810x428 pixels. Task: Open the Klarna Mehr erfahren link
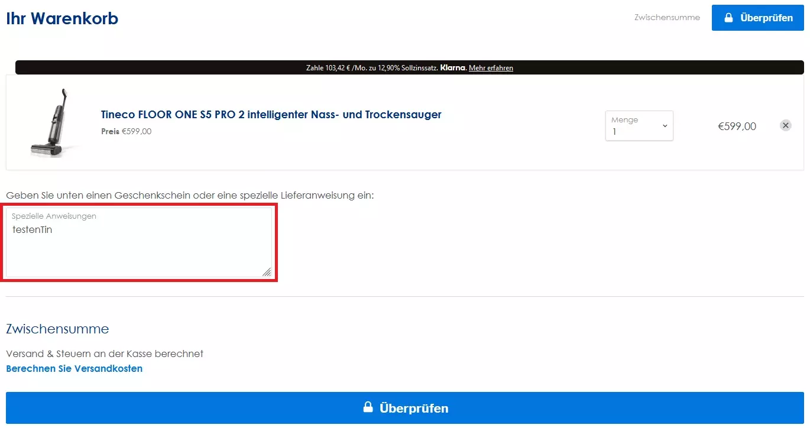[x=491, y=68]
